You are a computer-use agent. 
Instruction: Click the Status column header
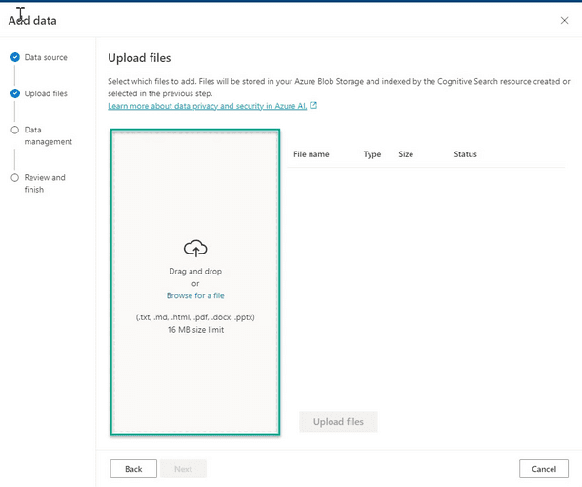click(x=465, y=154)
